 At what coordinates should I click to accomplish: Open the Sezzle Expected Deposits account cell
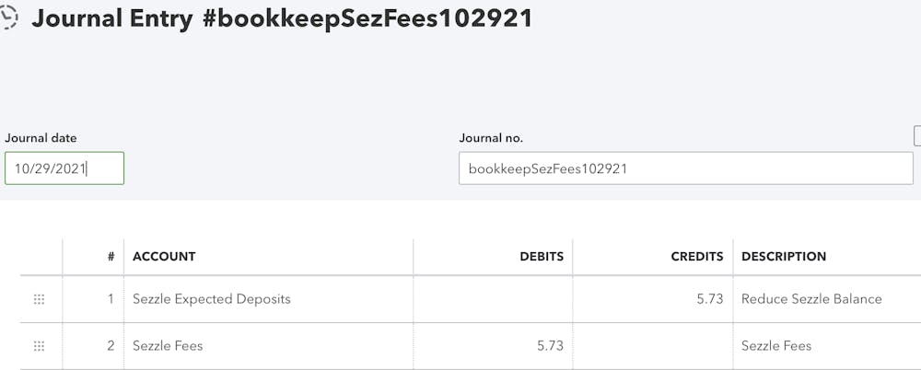(267, 299)
